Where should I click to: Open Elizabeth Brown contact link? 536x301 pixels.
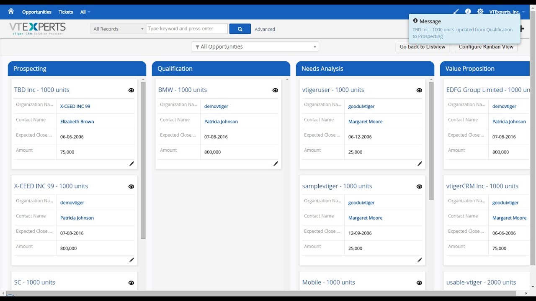pos(77,122)
